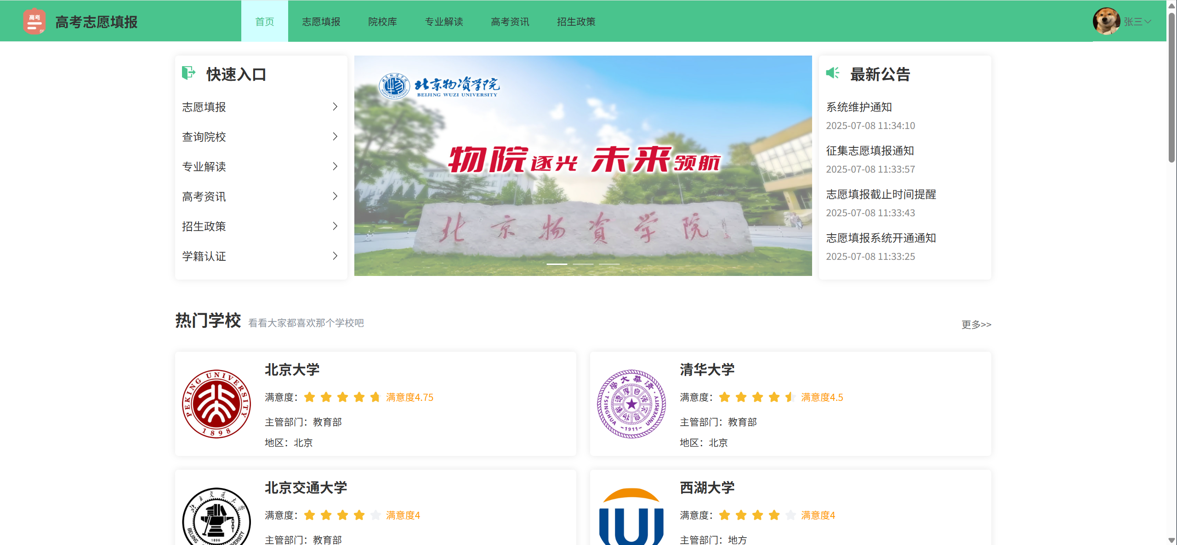This screenshot has width=1177, height=545.
Task: Click the 最新公告 speaker icon
Action: (x=832, y=73)
